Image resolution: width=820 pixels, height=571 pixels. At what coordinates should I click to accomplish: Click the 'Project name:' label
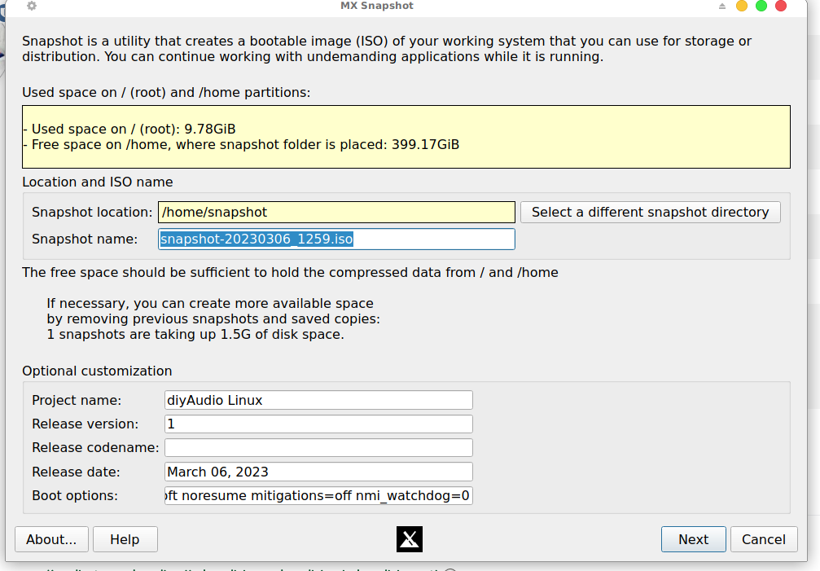77,400
